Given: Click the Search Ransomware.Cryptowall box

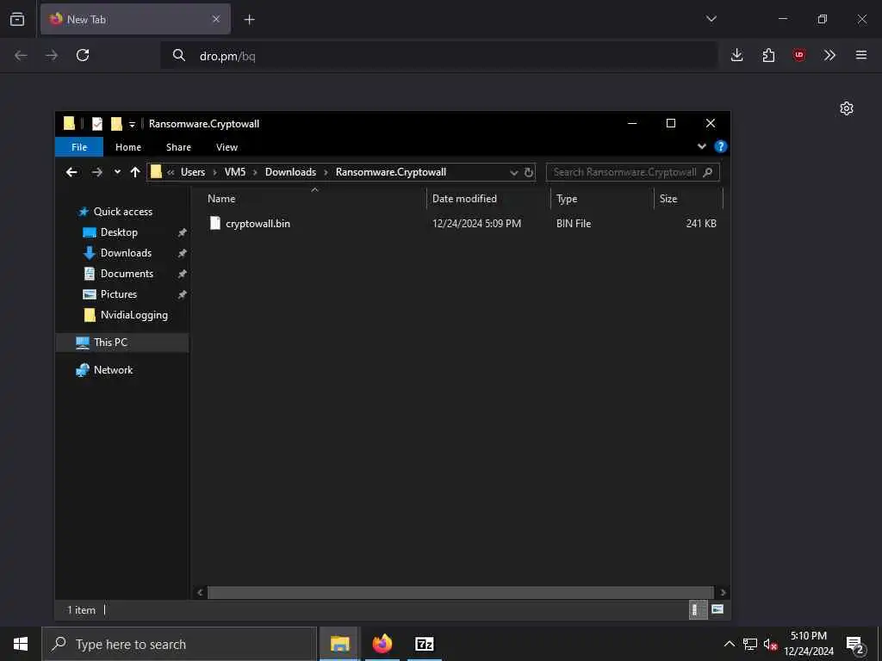Looking at the screenshot, I should click(632, 172).
